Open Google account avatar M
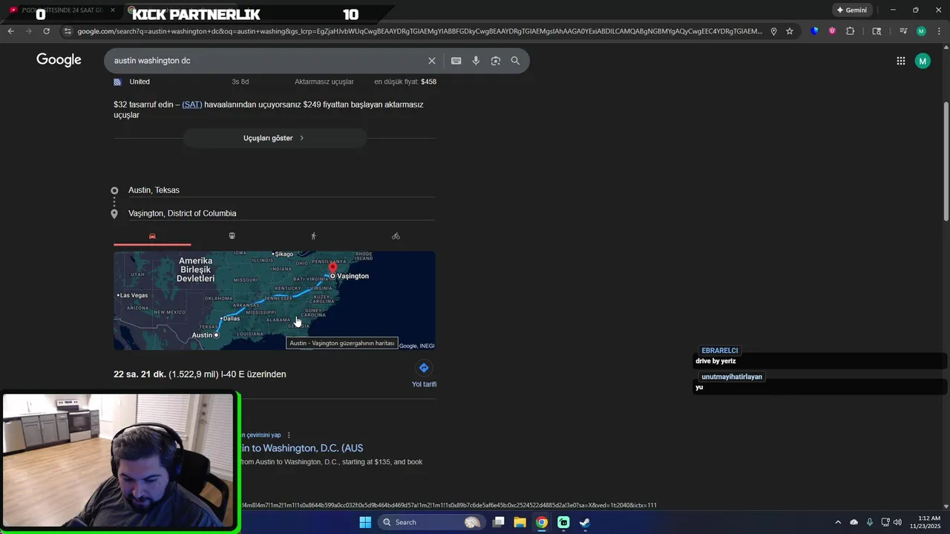Viewport: 950px width, 534px height. point(923,61)
